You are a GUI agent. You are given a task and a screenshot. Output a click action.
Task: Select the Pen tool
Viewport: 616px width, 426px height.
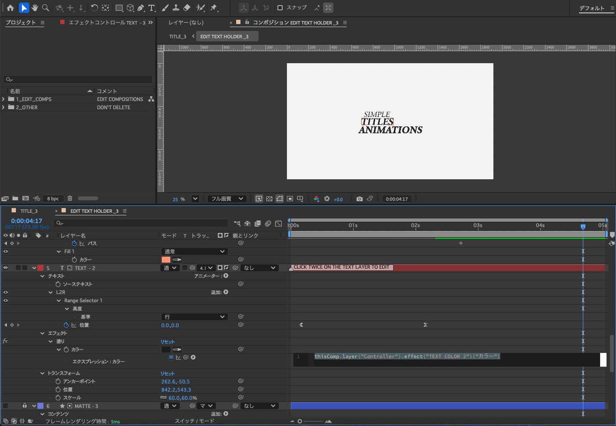[x=141, y=8]
